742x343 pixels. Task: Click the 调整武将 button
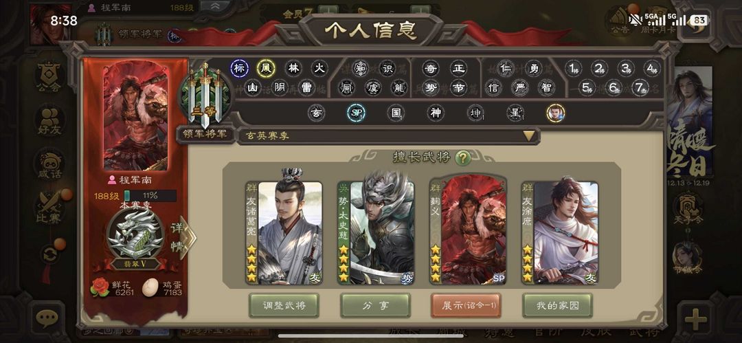pyautogui.click(x=284, y=306)
